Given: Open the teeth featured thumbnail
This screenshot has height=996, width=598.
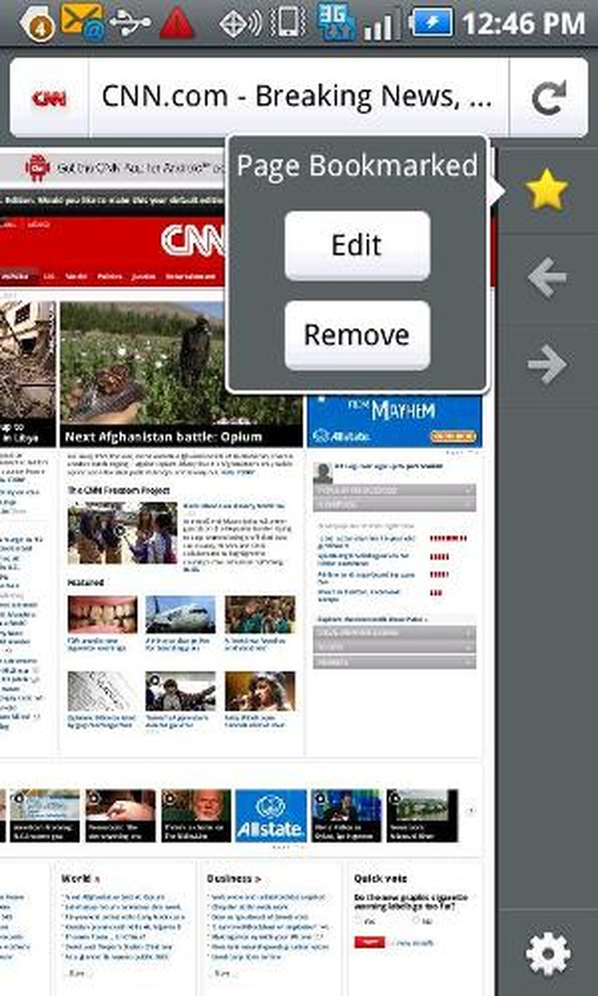Looking at the screenshot, I should tap(102, 613).
